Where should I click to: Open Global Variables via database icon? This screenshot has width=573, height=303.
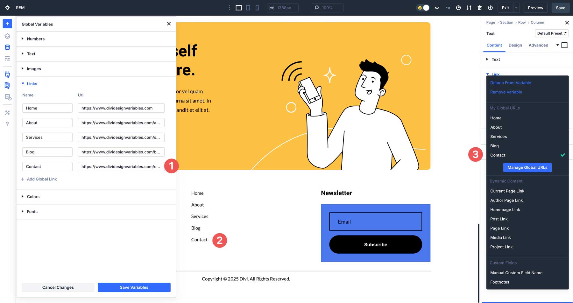click(x=7, y=47)
